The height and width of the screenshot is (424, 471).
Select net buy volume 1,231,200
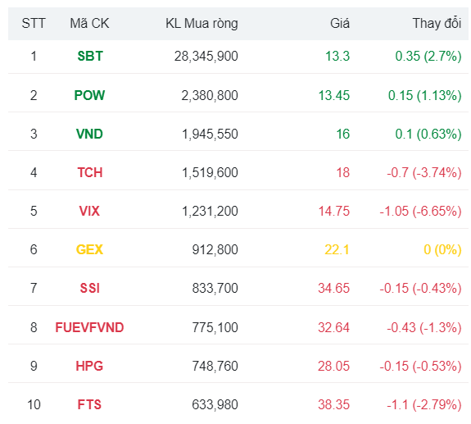click(210, 211)
